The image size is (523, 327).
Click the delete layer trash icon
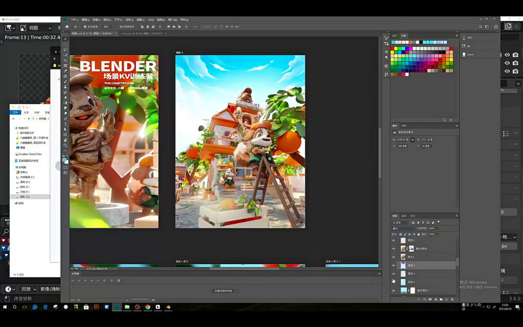click(453, 299)
